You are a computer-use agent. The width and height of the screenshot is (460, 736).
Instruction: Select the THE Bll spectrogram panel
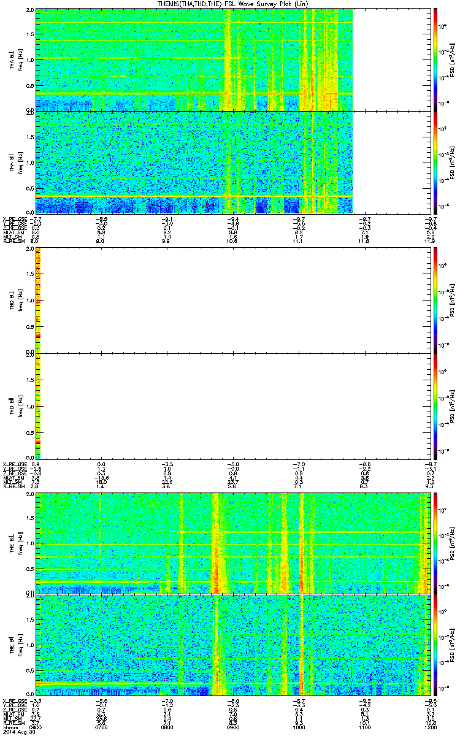pos(234,645)
